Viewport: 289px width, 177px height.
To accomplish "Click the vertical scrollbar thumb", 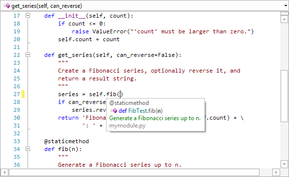I will (x=284, y=96).
